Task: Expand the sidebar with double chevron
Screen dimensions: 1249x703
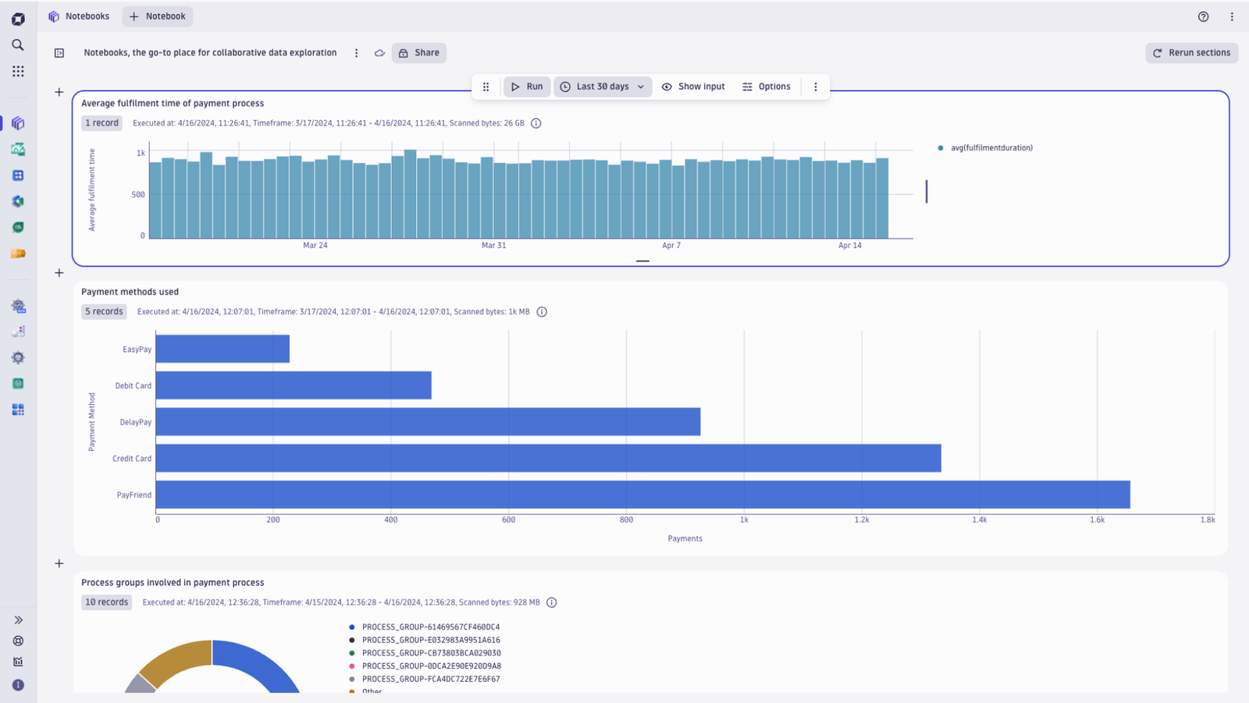Action: 18,620
